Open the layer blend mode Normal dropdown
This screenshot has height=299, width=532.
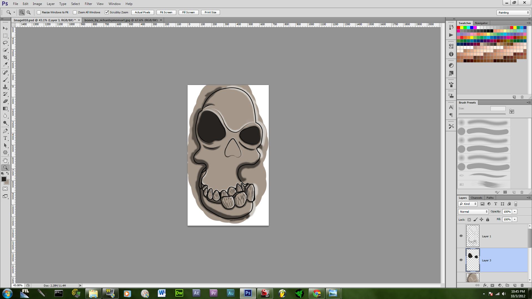(473, 212)
